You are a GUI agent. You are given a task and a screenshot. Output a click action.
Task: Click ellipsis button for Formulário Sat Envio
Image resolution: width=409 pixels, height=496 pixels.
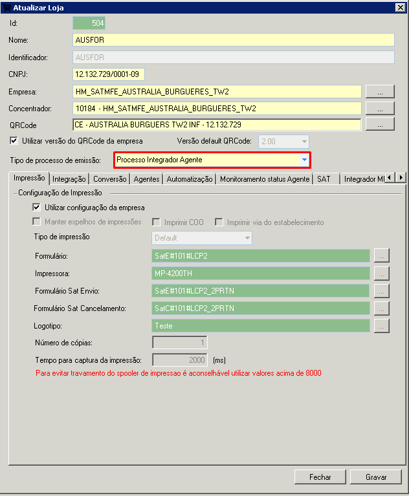pyautogui.click(x=382, y=291)
